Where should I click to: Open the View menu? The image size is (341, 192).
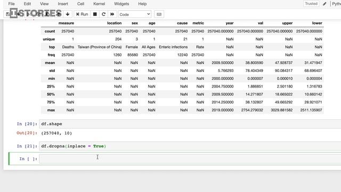click(44, 4)
